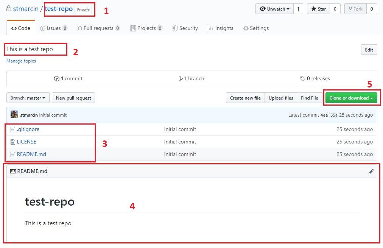Click the Initial commit message beside stmarcin
Image resolution: width=383 pixels, height=248 pixels.
click(53, 115)
